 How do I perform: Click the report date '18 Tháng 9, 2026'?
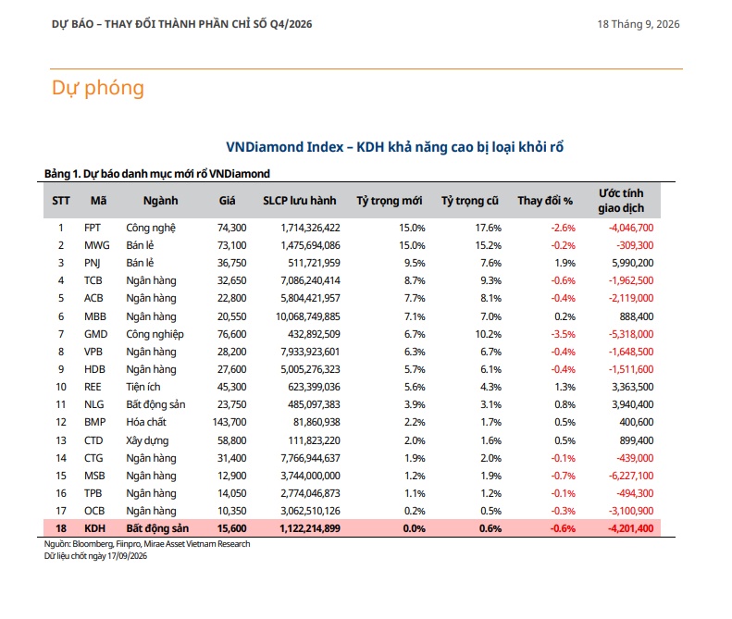pos(639,24)
